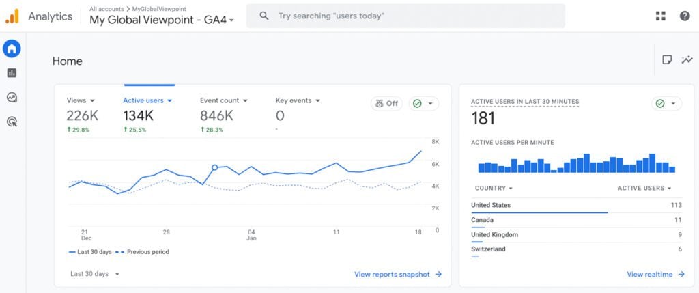The height and width of the screenshot is (293, 699).
Task: Click the View reports snapshot link
Action: (398, 275)
